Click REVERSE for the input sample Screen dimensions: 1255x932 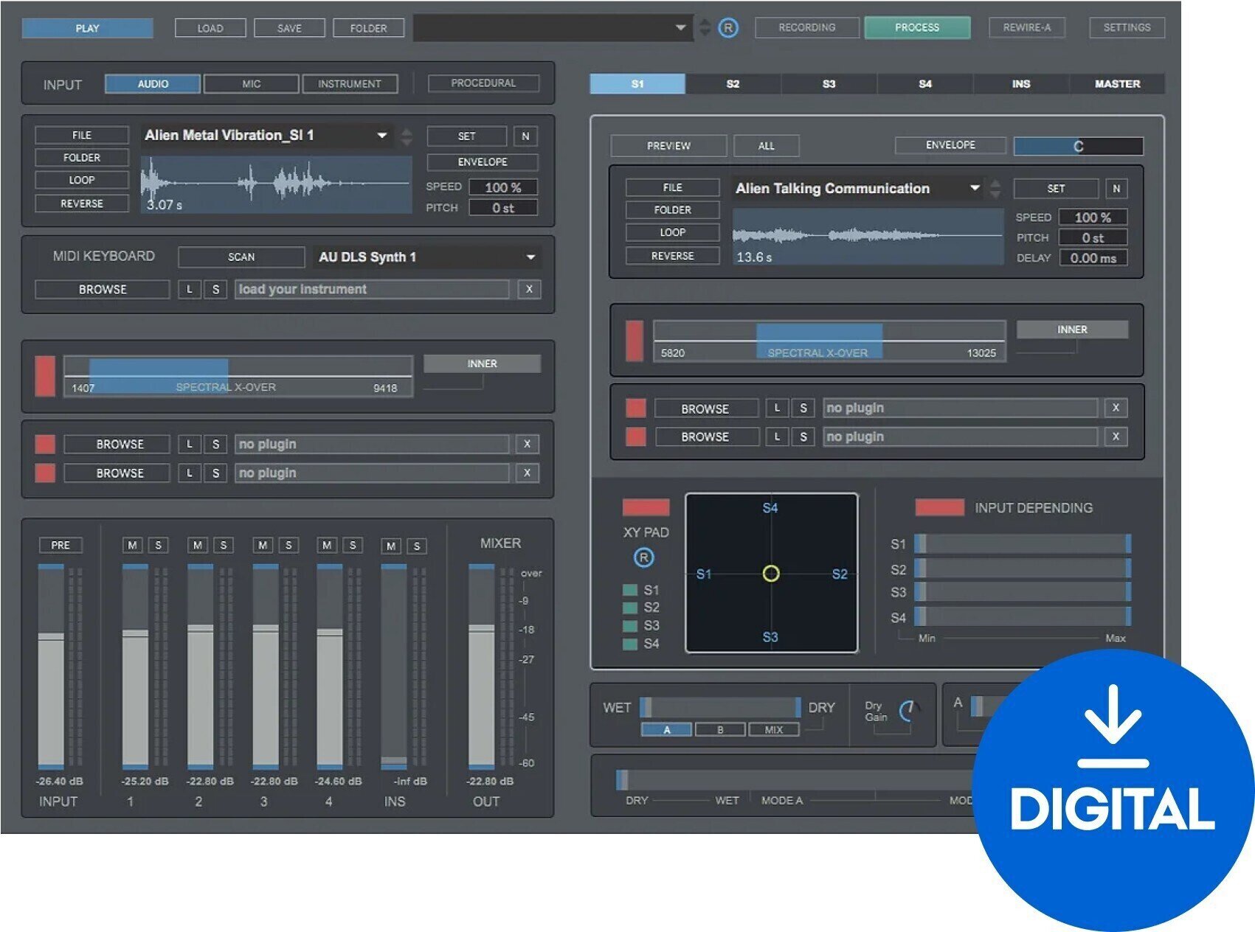tap(82, 204)
